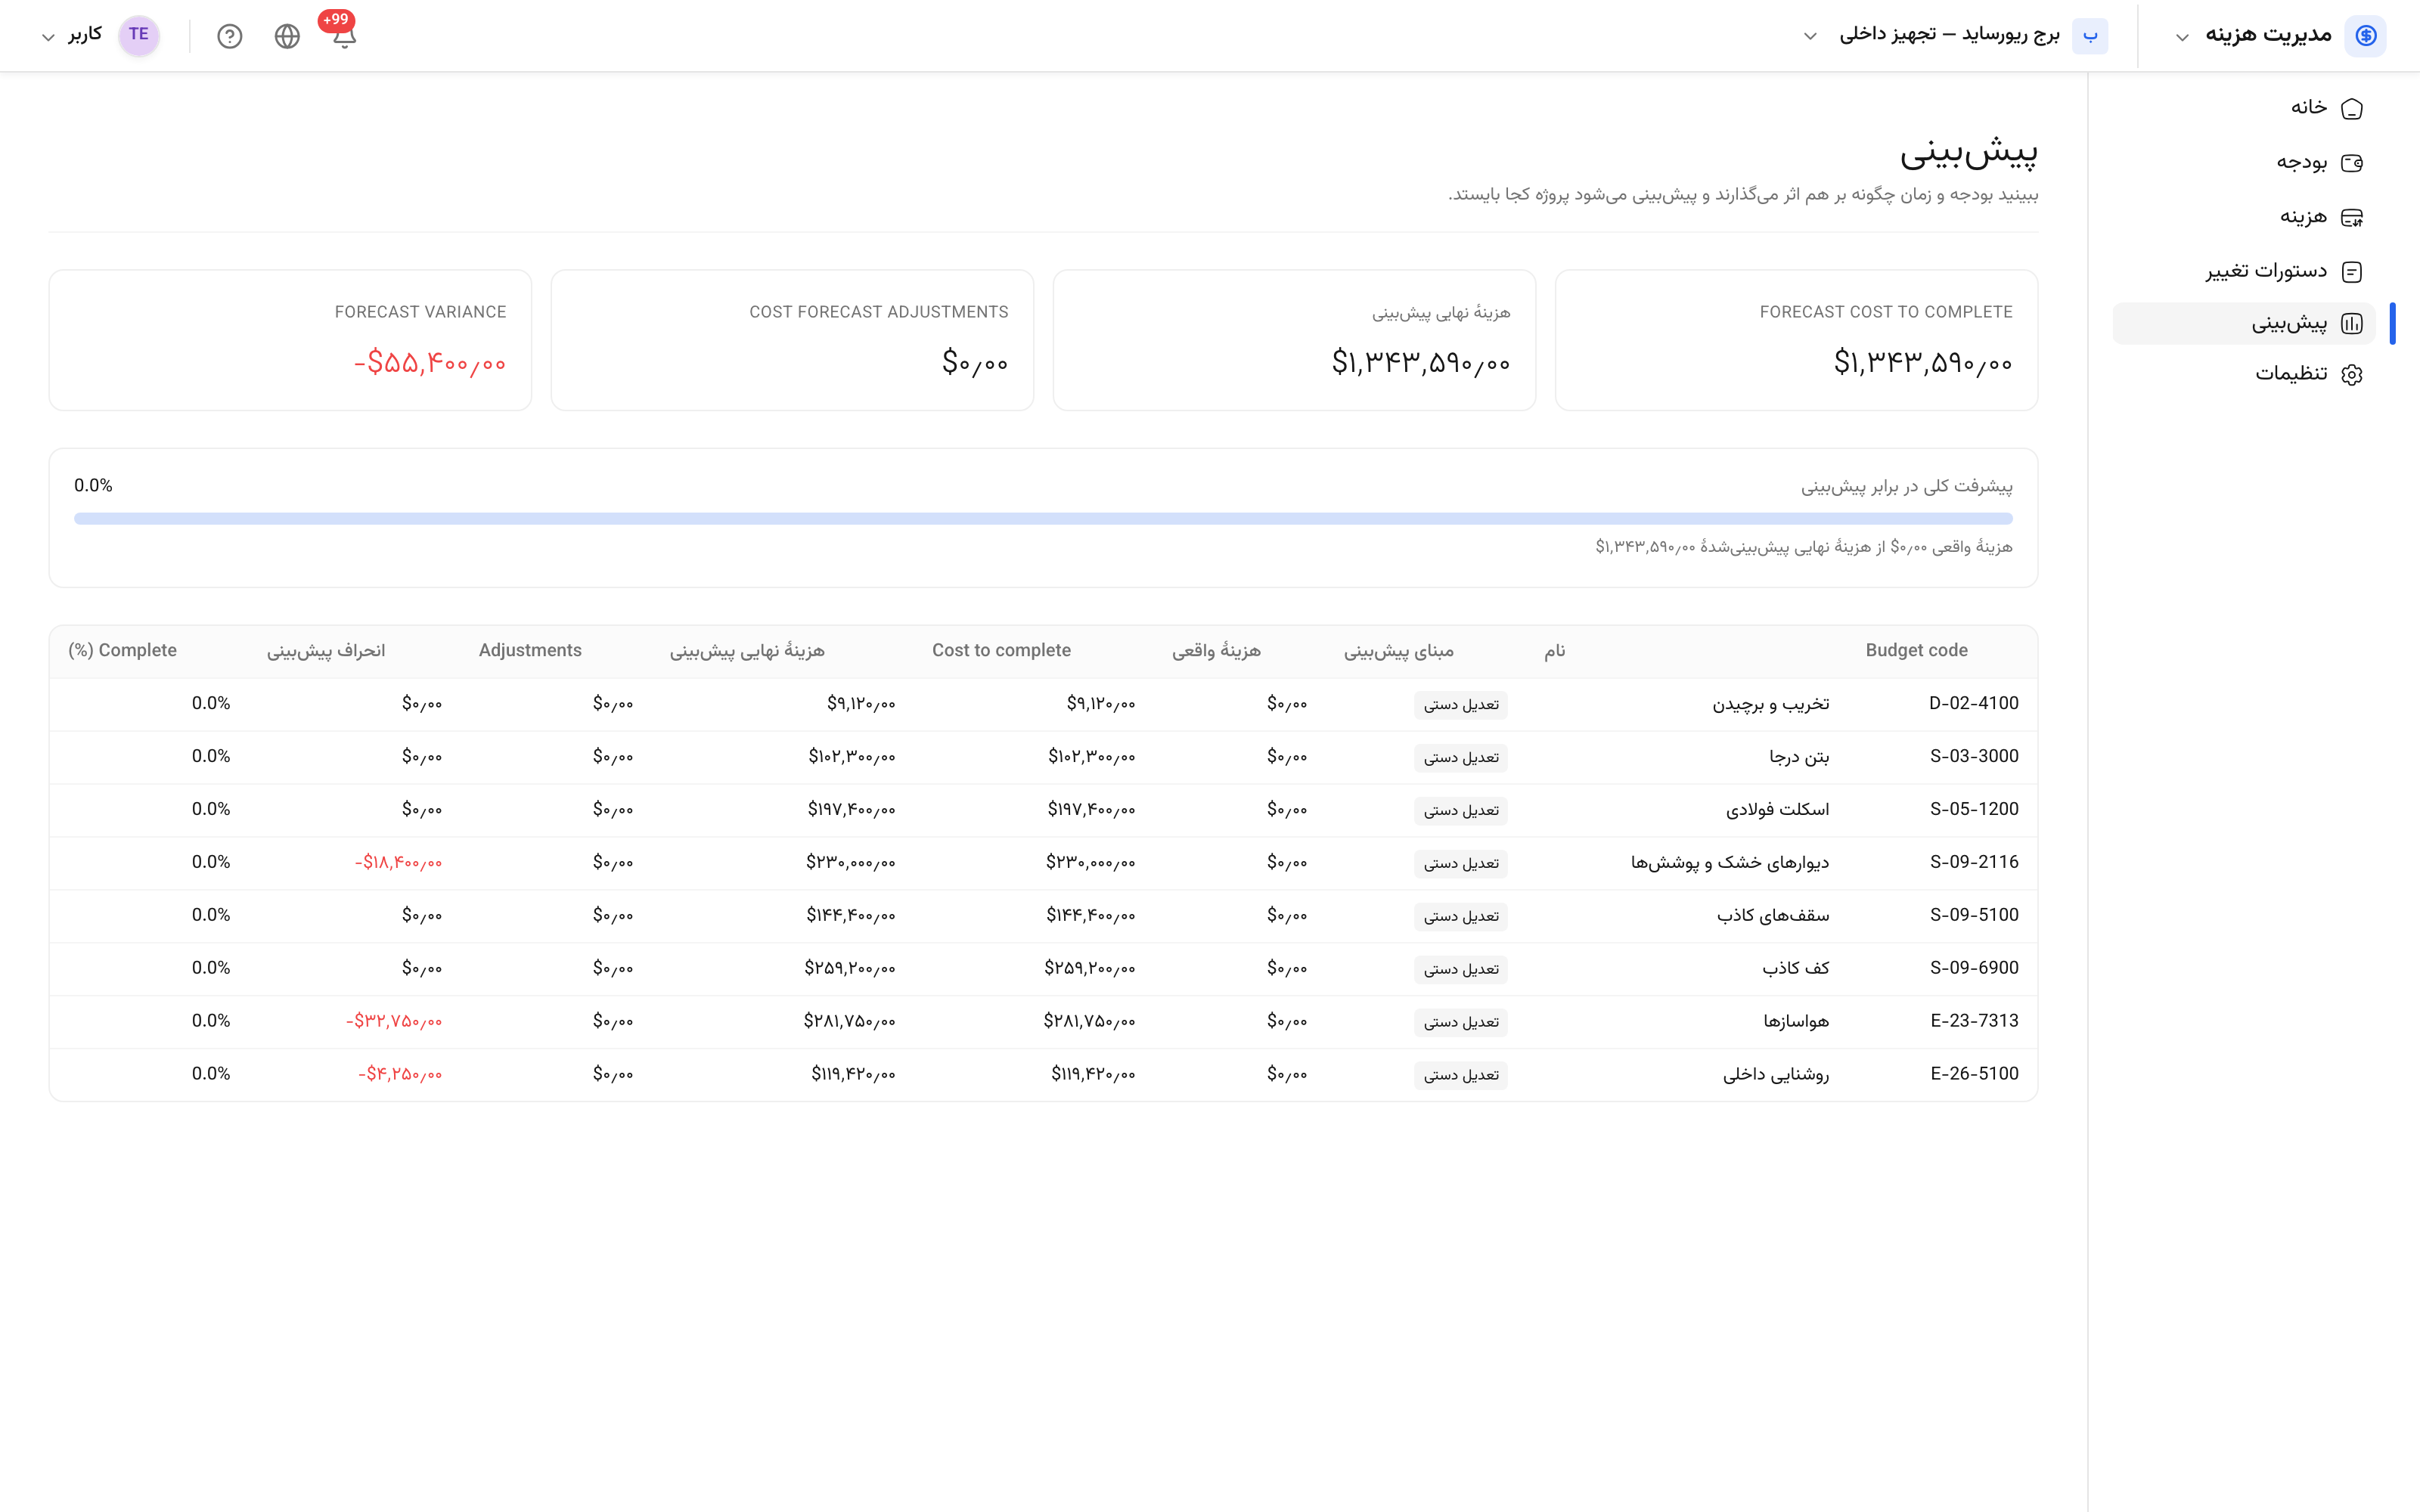Click the red variance value in S-09-2116 row
Viewport: 2420px width, 1512px height.
(x=398, y=863)
